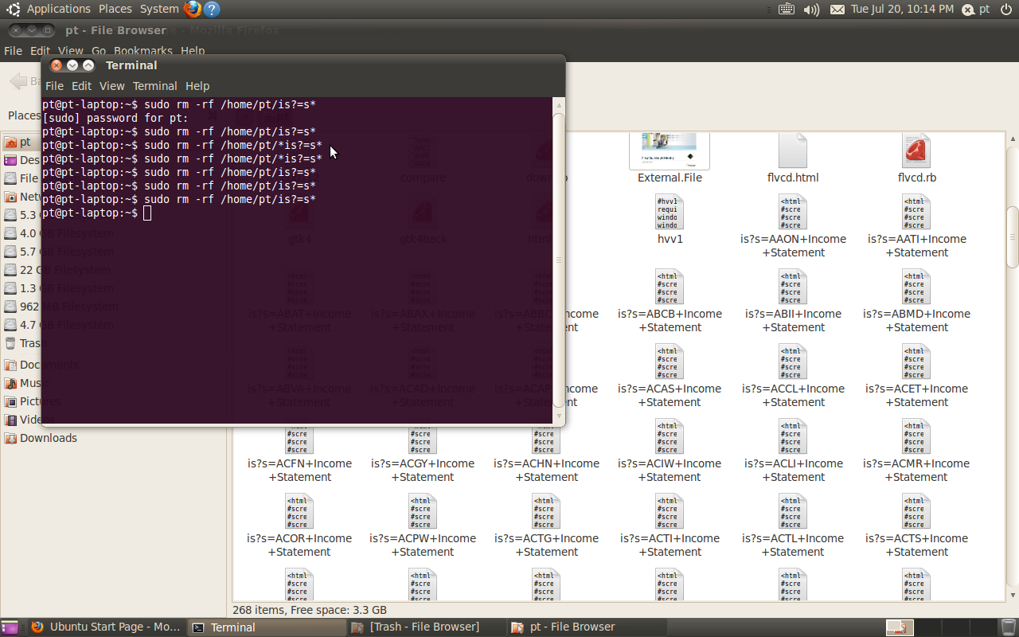
Task: Open the Network place icon in sidebar
Action: (x=10, y=197)
